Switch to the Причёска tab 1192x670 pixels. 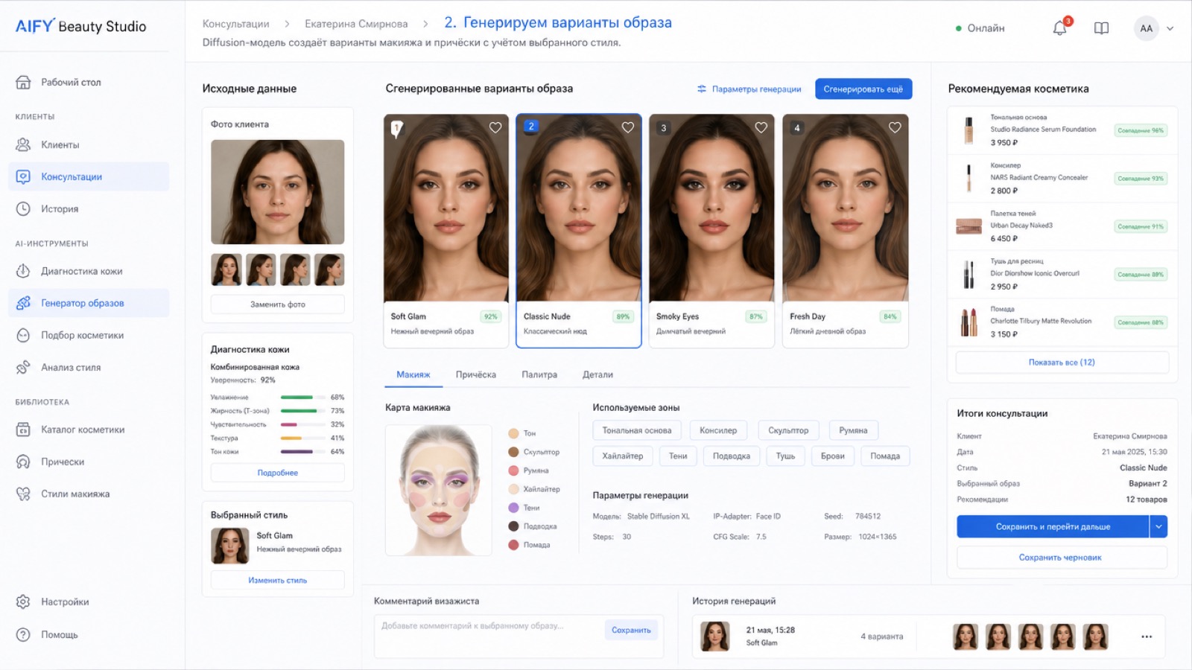[476, 374]
